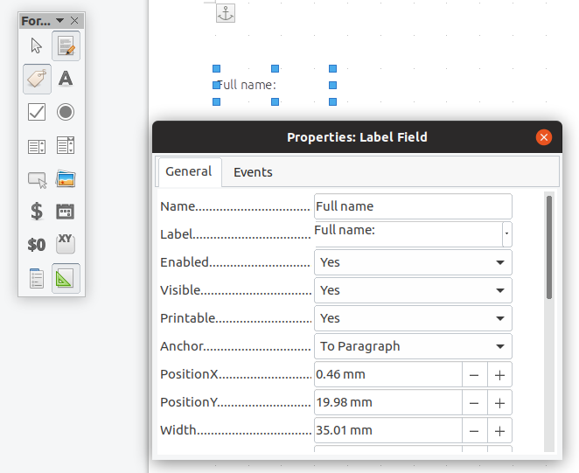Screen dimensions: 579x473
Task: Decrease Width with minus button
Action: [475, 431]
